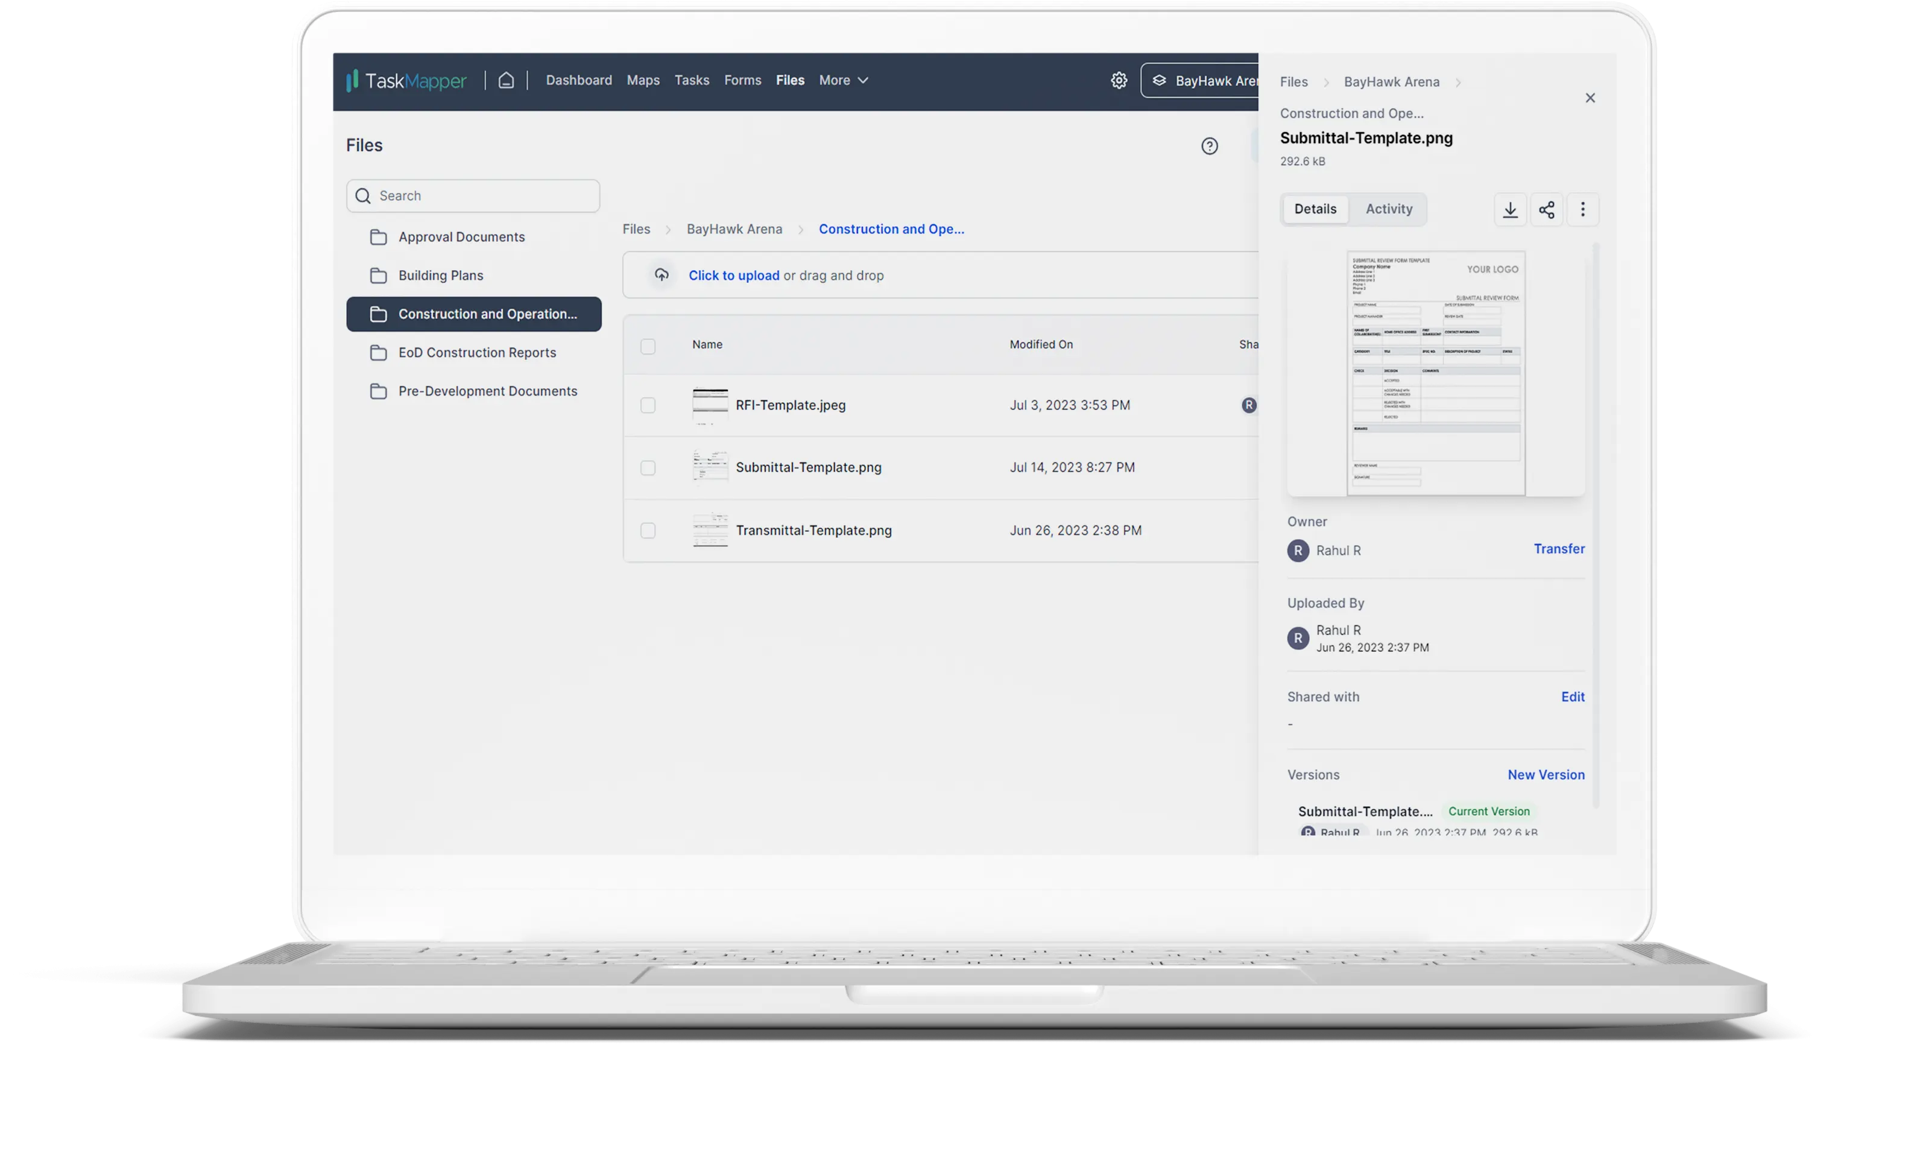Viewport: 1923px width, 1171px height.
Task: Check the Submittal-Template.png row checkbox
Action: pos(648,468)
